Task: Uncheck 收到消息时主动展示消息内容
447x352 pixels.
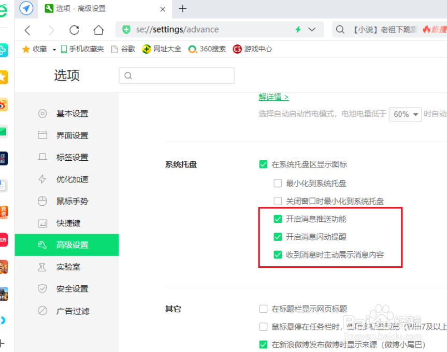Action: click(278, 255)
